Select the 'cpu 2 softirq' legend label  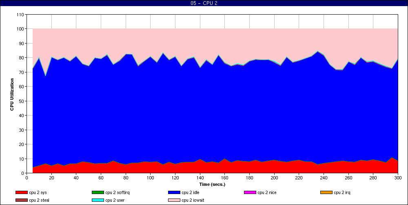coord(118,192)
